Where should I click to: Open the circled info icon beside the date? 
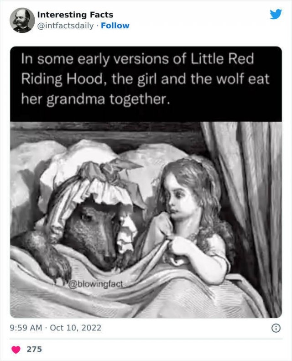point(276,328)
